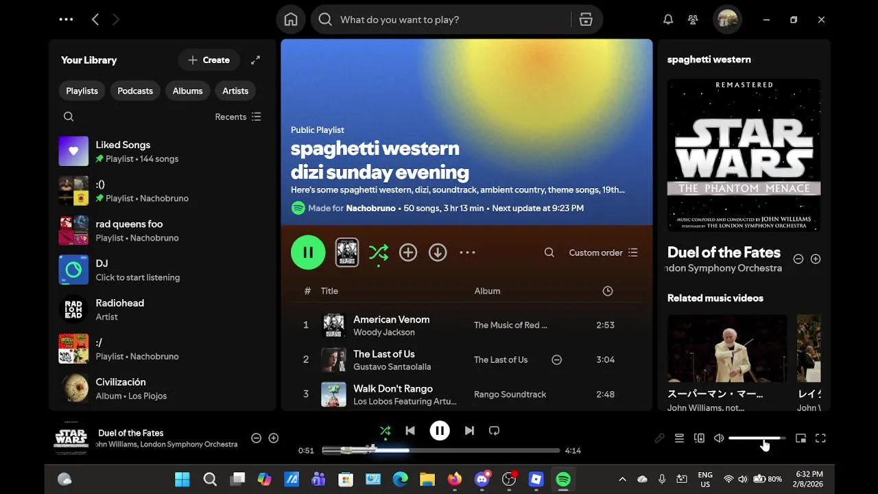Open the Home screen icon
Image resolution: width=878 pixels, height=494 pixels.
291,19
